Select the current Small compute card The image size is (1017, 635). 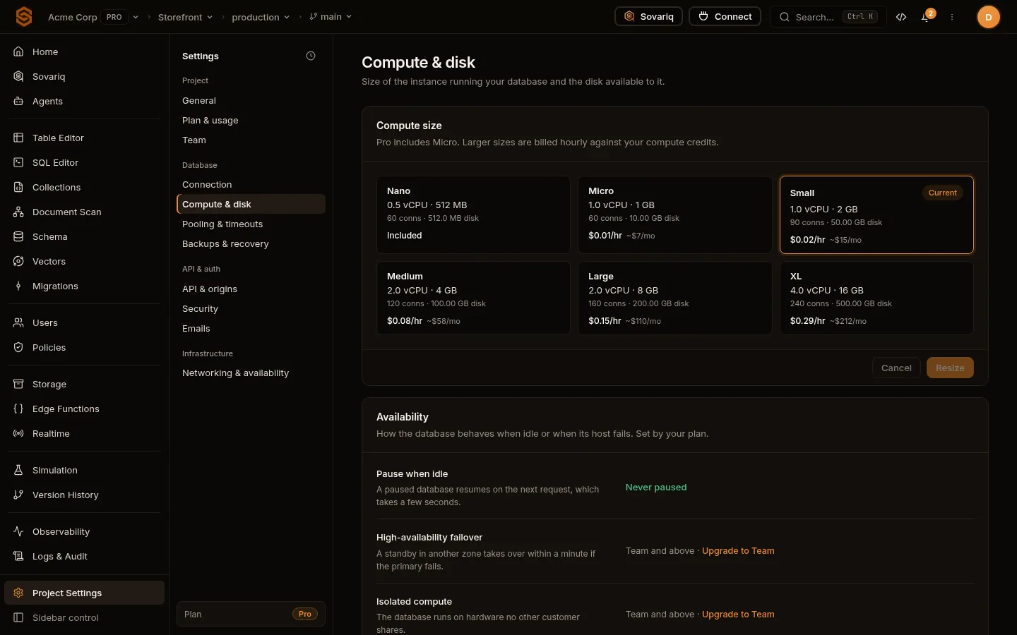(876, 214)
